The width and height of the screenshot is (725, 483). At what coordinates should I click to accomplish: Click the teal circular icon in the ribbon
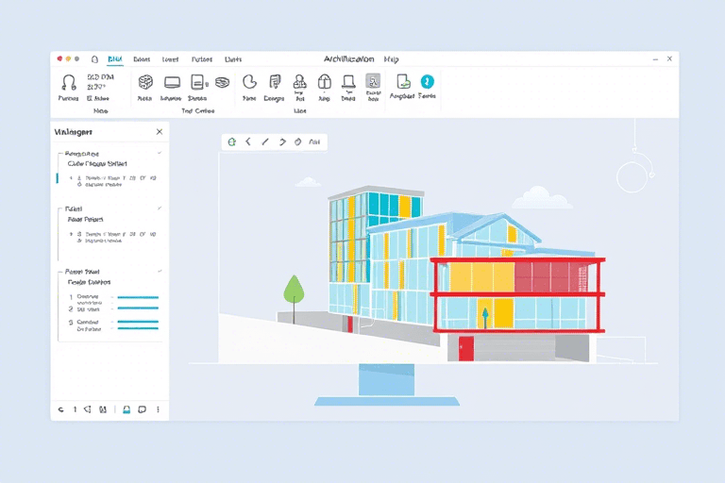tap(427, 82)
